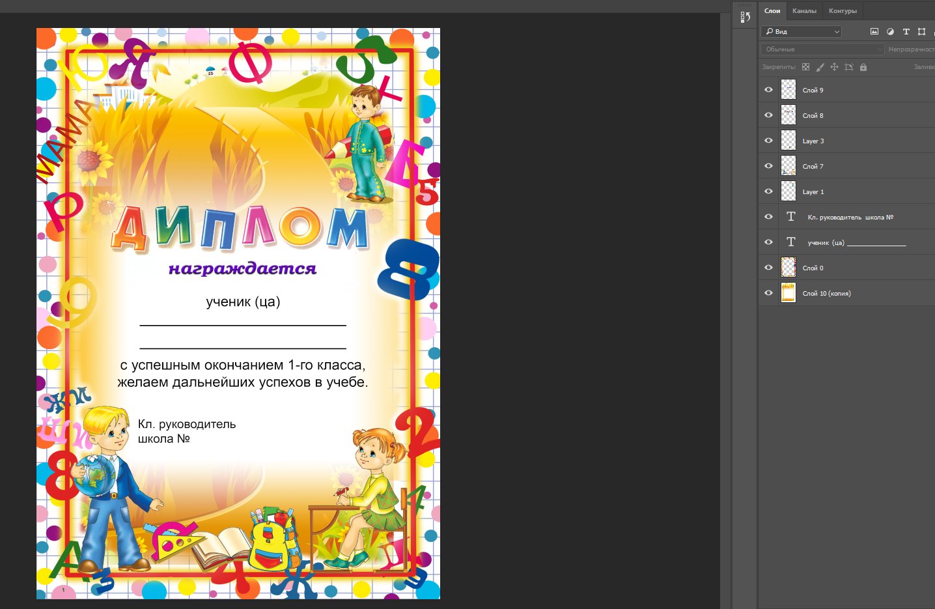Screen dimensions: 935x609
Task: Lock all padlock icon
Action: [x=863, y=67]
